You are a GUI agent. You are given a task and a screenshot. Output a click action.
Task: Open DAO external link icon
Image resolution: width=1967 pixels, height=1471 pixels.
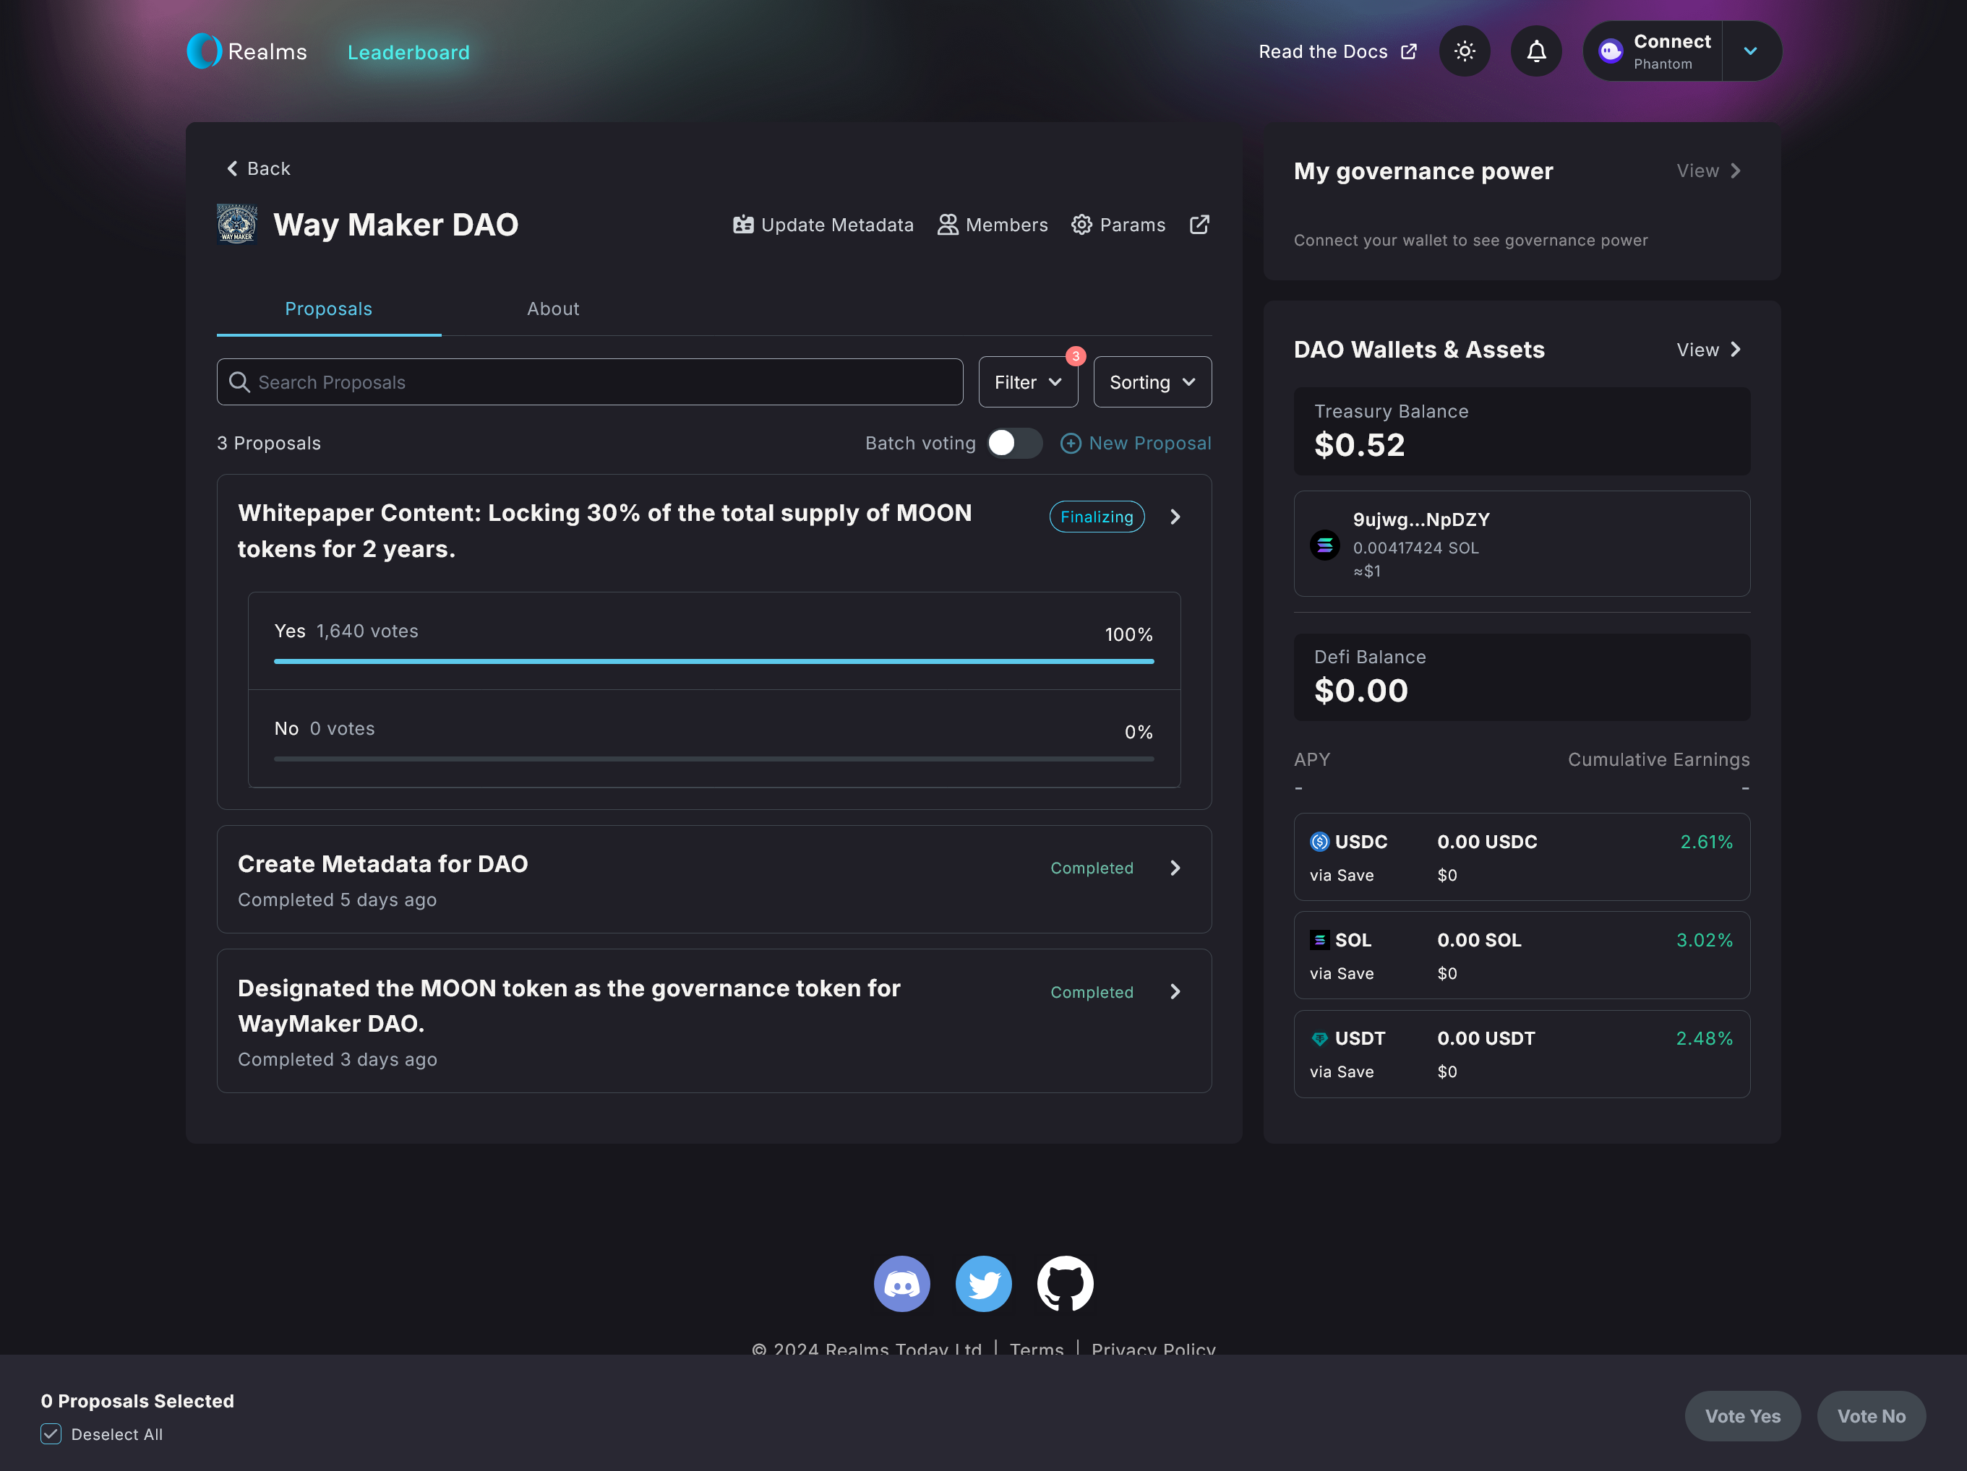click(x=1199, y=225)
